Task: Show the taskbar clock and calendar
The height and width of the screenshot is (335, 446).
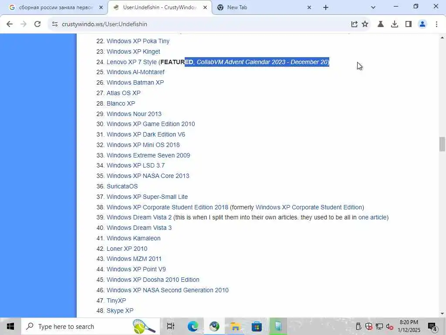Action: (x=409, y=326)
